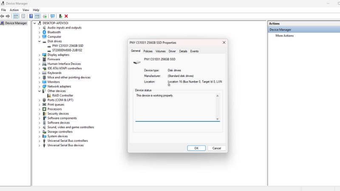Open the Action menu
This screenshot has height=191, width=340.
[x=14, y=10]
